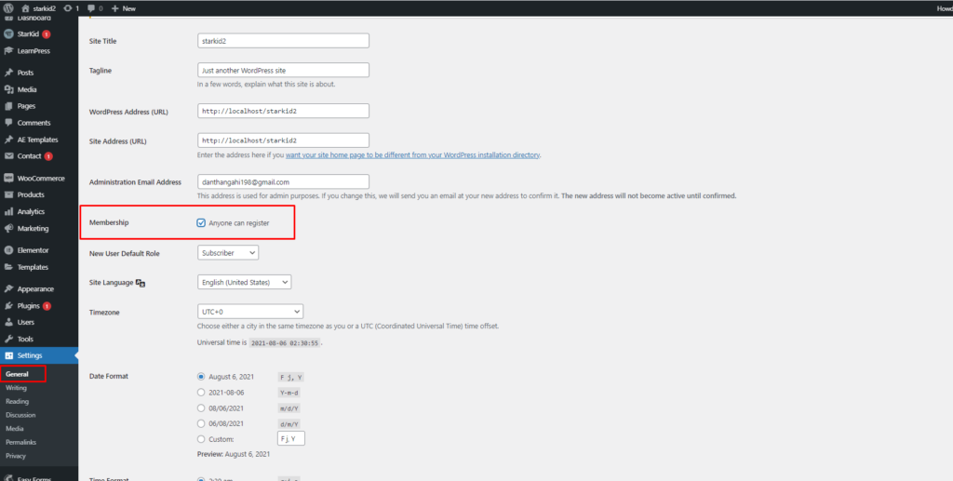Click the WooCommerce icon
Screen dimensions: 953x481
pos(8,179)
